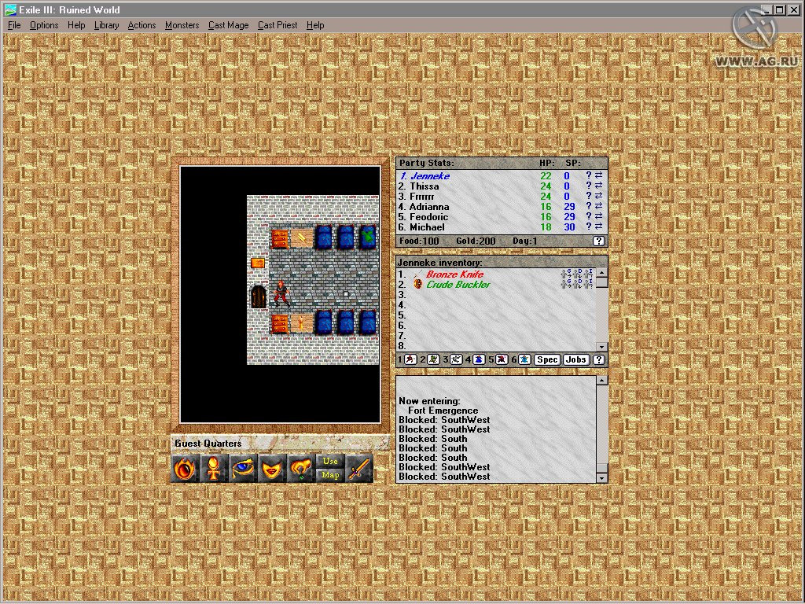
Task: View character 3 inventory portrait button
Action: coord(456,359)
